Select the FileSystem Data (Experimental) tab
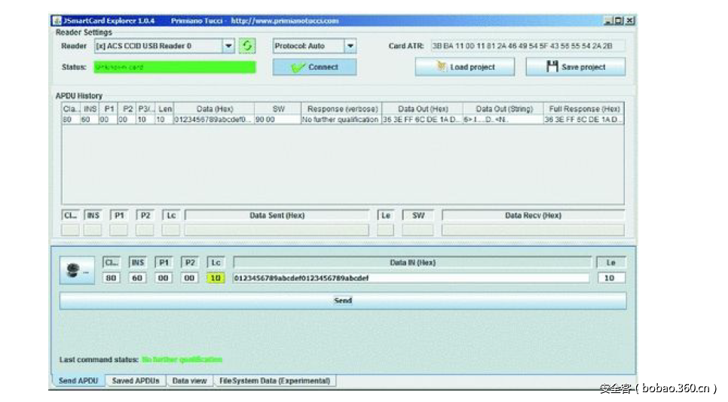Viewport: 728px width, 402px height. point(274,381)
